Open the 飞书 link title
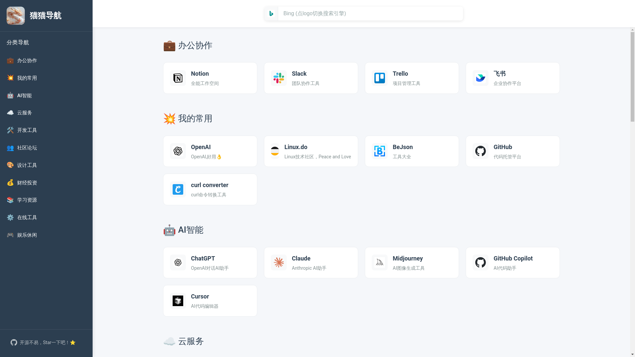This screenshot has height=357, width=635. click(x=499, y=74)
